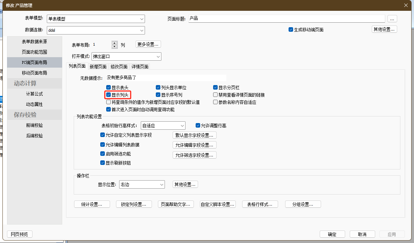Switch to the 新增页面 tab
Image resolution: width=414 pixels, height=243 pixels.
(98, 67)
